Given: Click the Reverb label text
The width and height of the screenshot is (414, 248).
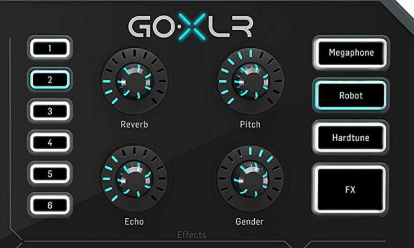Looking at the screenshot, I should pos(134,125).
